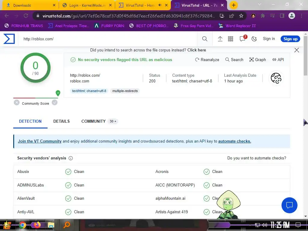Viewport: 308px width, 231px height.
Task: Bookmark this page with the star icon
Action: 241,16
